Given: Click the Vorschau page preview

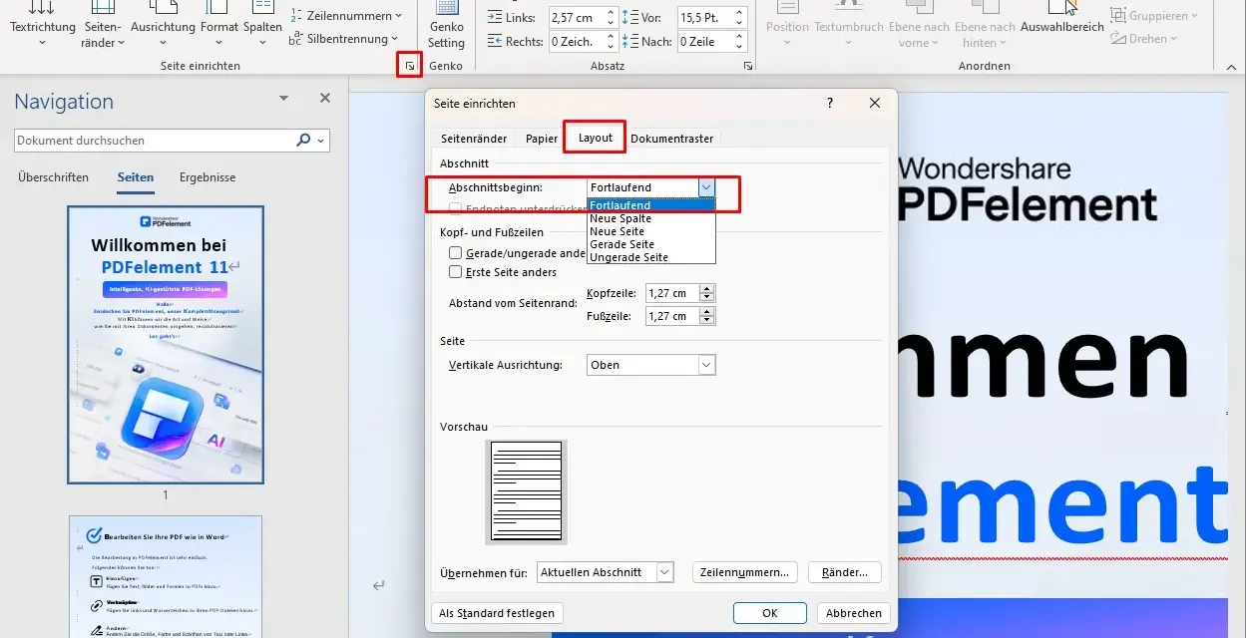Looking at the screenshot, I should click(526, 492).
